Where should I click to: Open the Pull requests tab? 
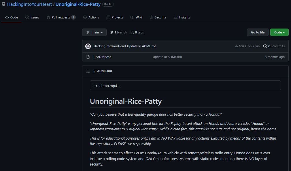tap(61, 17)
